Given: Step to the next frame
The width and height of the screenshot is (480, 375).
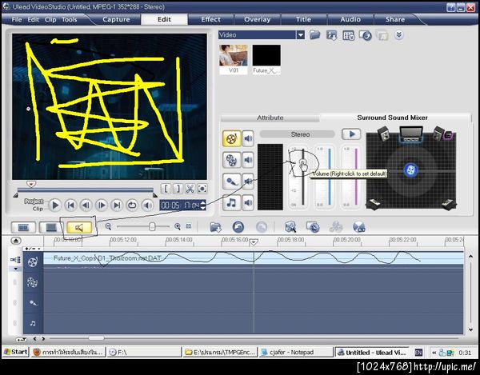Looking at the screenshot, I should tap(102, 205).
